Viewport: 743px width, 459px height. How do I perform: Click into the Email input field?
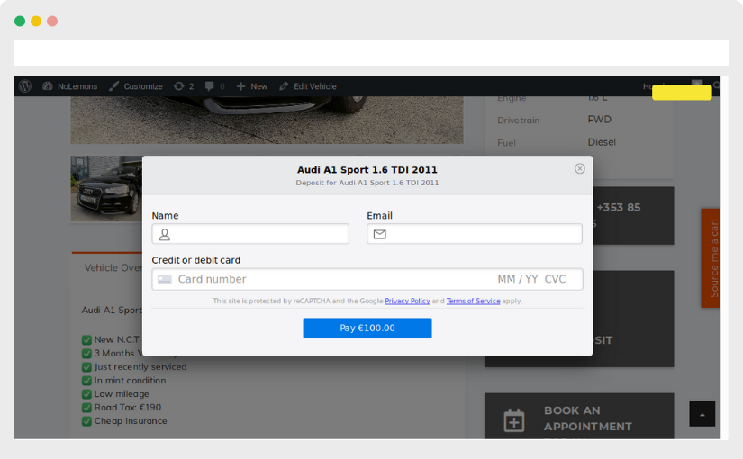475,234
